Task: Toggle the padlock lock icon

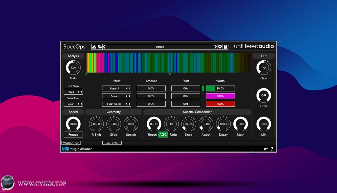Action: (x=226, y=46)
